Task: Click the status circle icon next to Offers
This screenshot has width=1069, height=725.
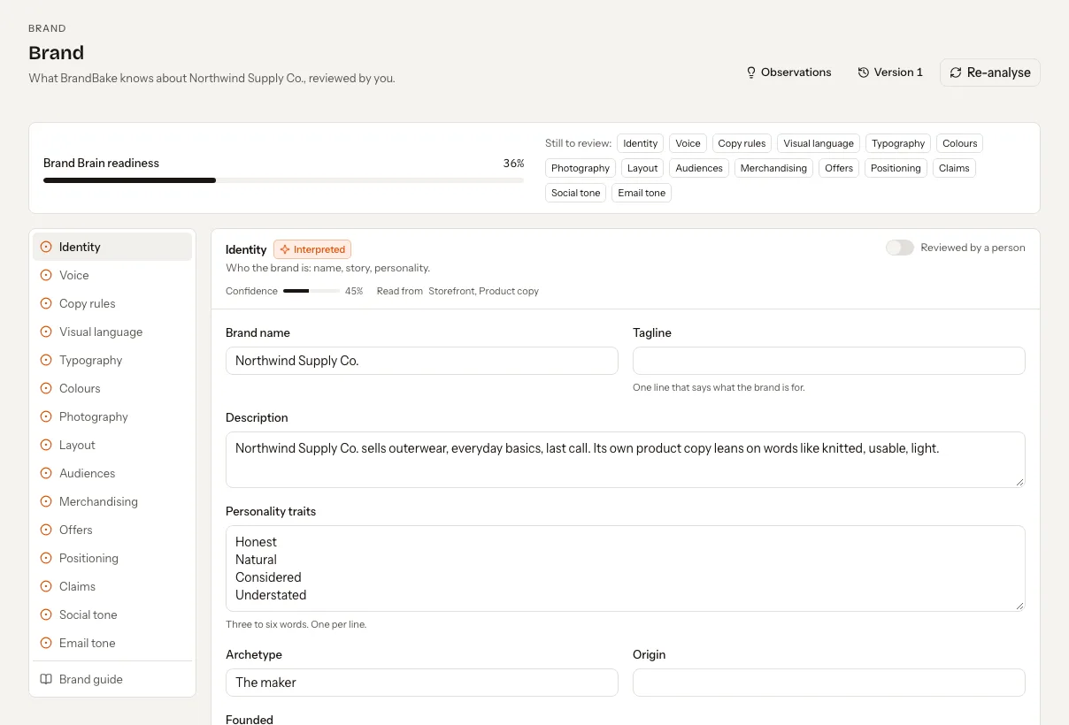Action: point(46,530)
